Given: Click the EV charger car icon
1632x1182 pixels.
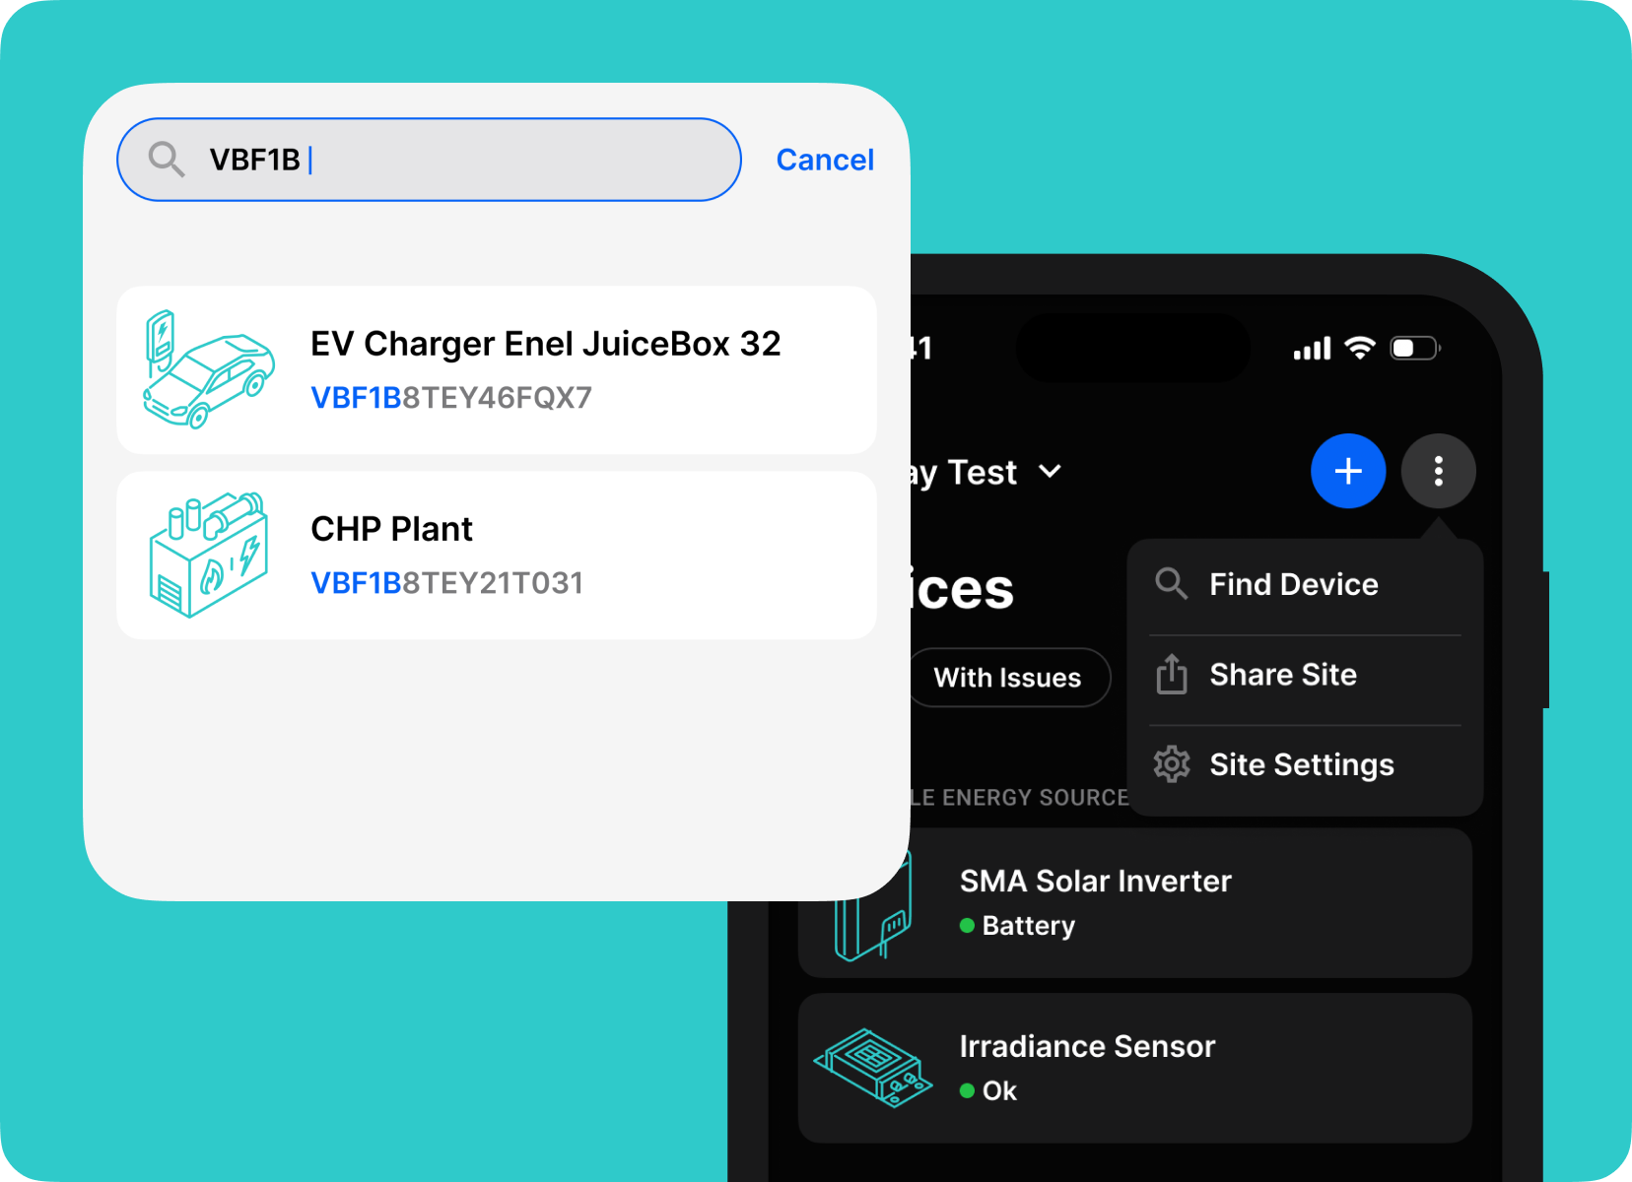Looking at the screenshot, I should tap(208, 369).
